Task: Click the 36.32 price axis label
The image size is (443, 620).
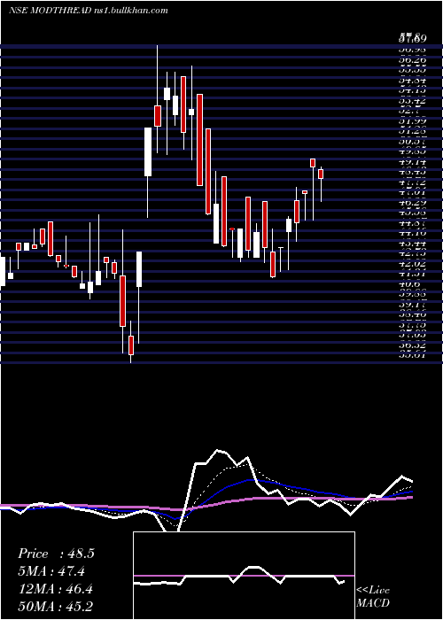Action: (413, 345)
